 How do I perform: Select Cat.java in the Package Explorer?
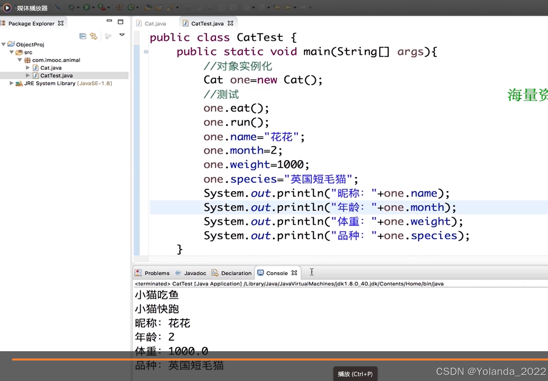(x=51, y=68)
